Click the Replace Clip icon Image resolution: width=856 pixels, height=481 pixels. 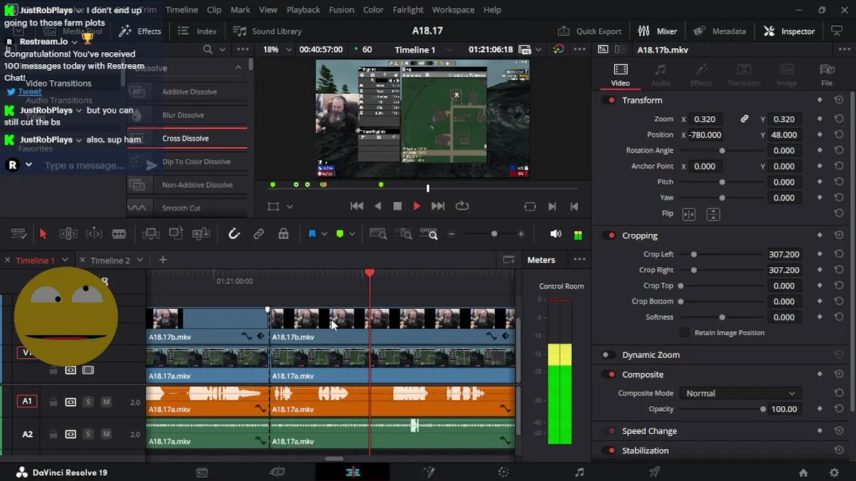click(x=201, y=234)
